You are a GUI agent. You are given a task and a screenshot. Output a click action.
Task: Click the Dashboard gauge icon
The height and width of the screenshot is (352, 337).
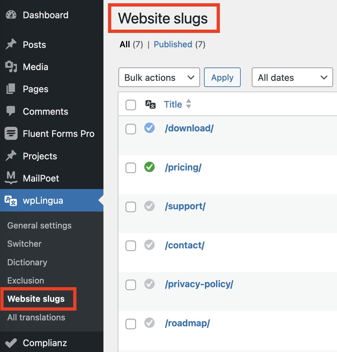click(11, 15)
